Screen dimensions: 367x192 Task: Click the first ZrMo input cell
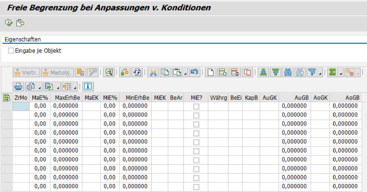[21, 106]
